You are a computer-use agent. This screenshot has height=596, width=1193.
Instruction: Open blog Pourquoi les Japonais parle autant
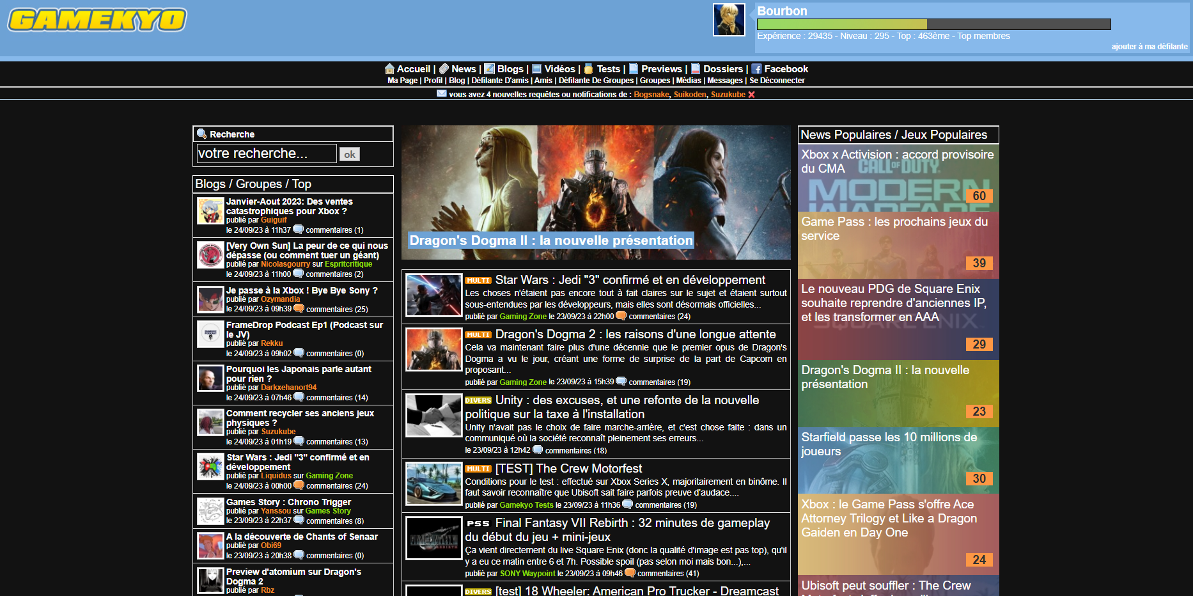[x=299, y=374]
